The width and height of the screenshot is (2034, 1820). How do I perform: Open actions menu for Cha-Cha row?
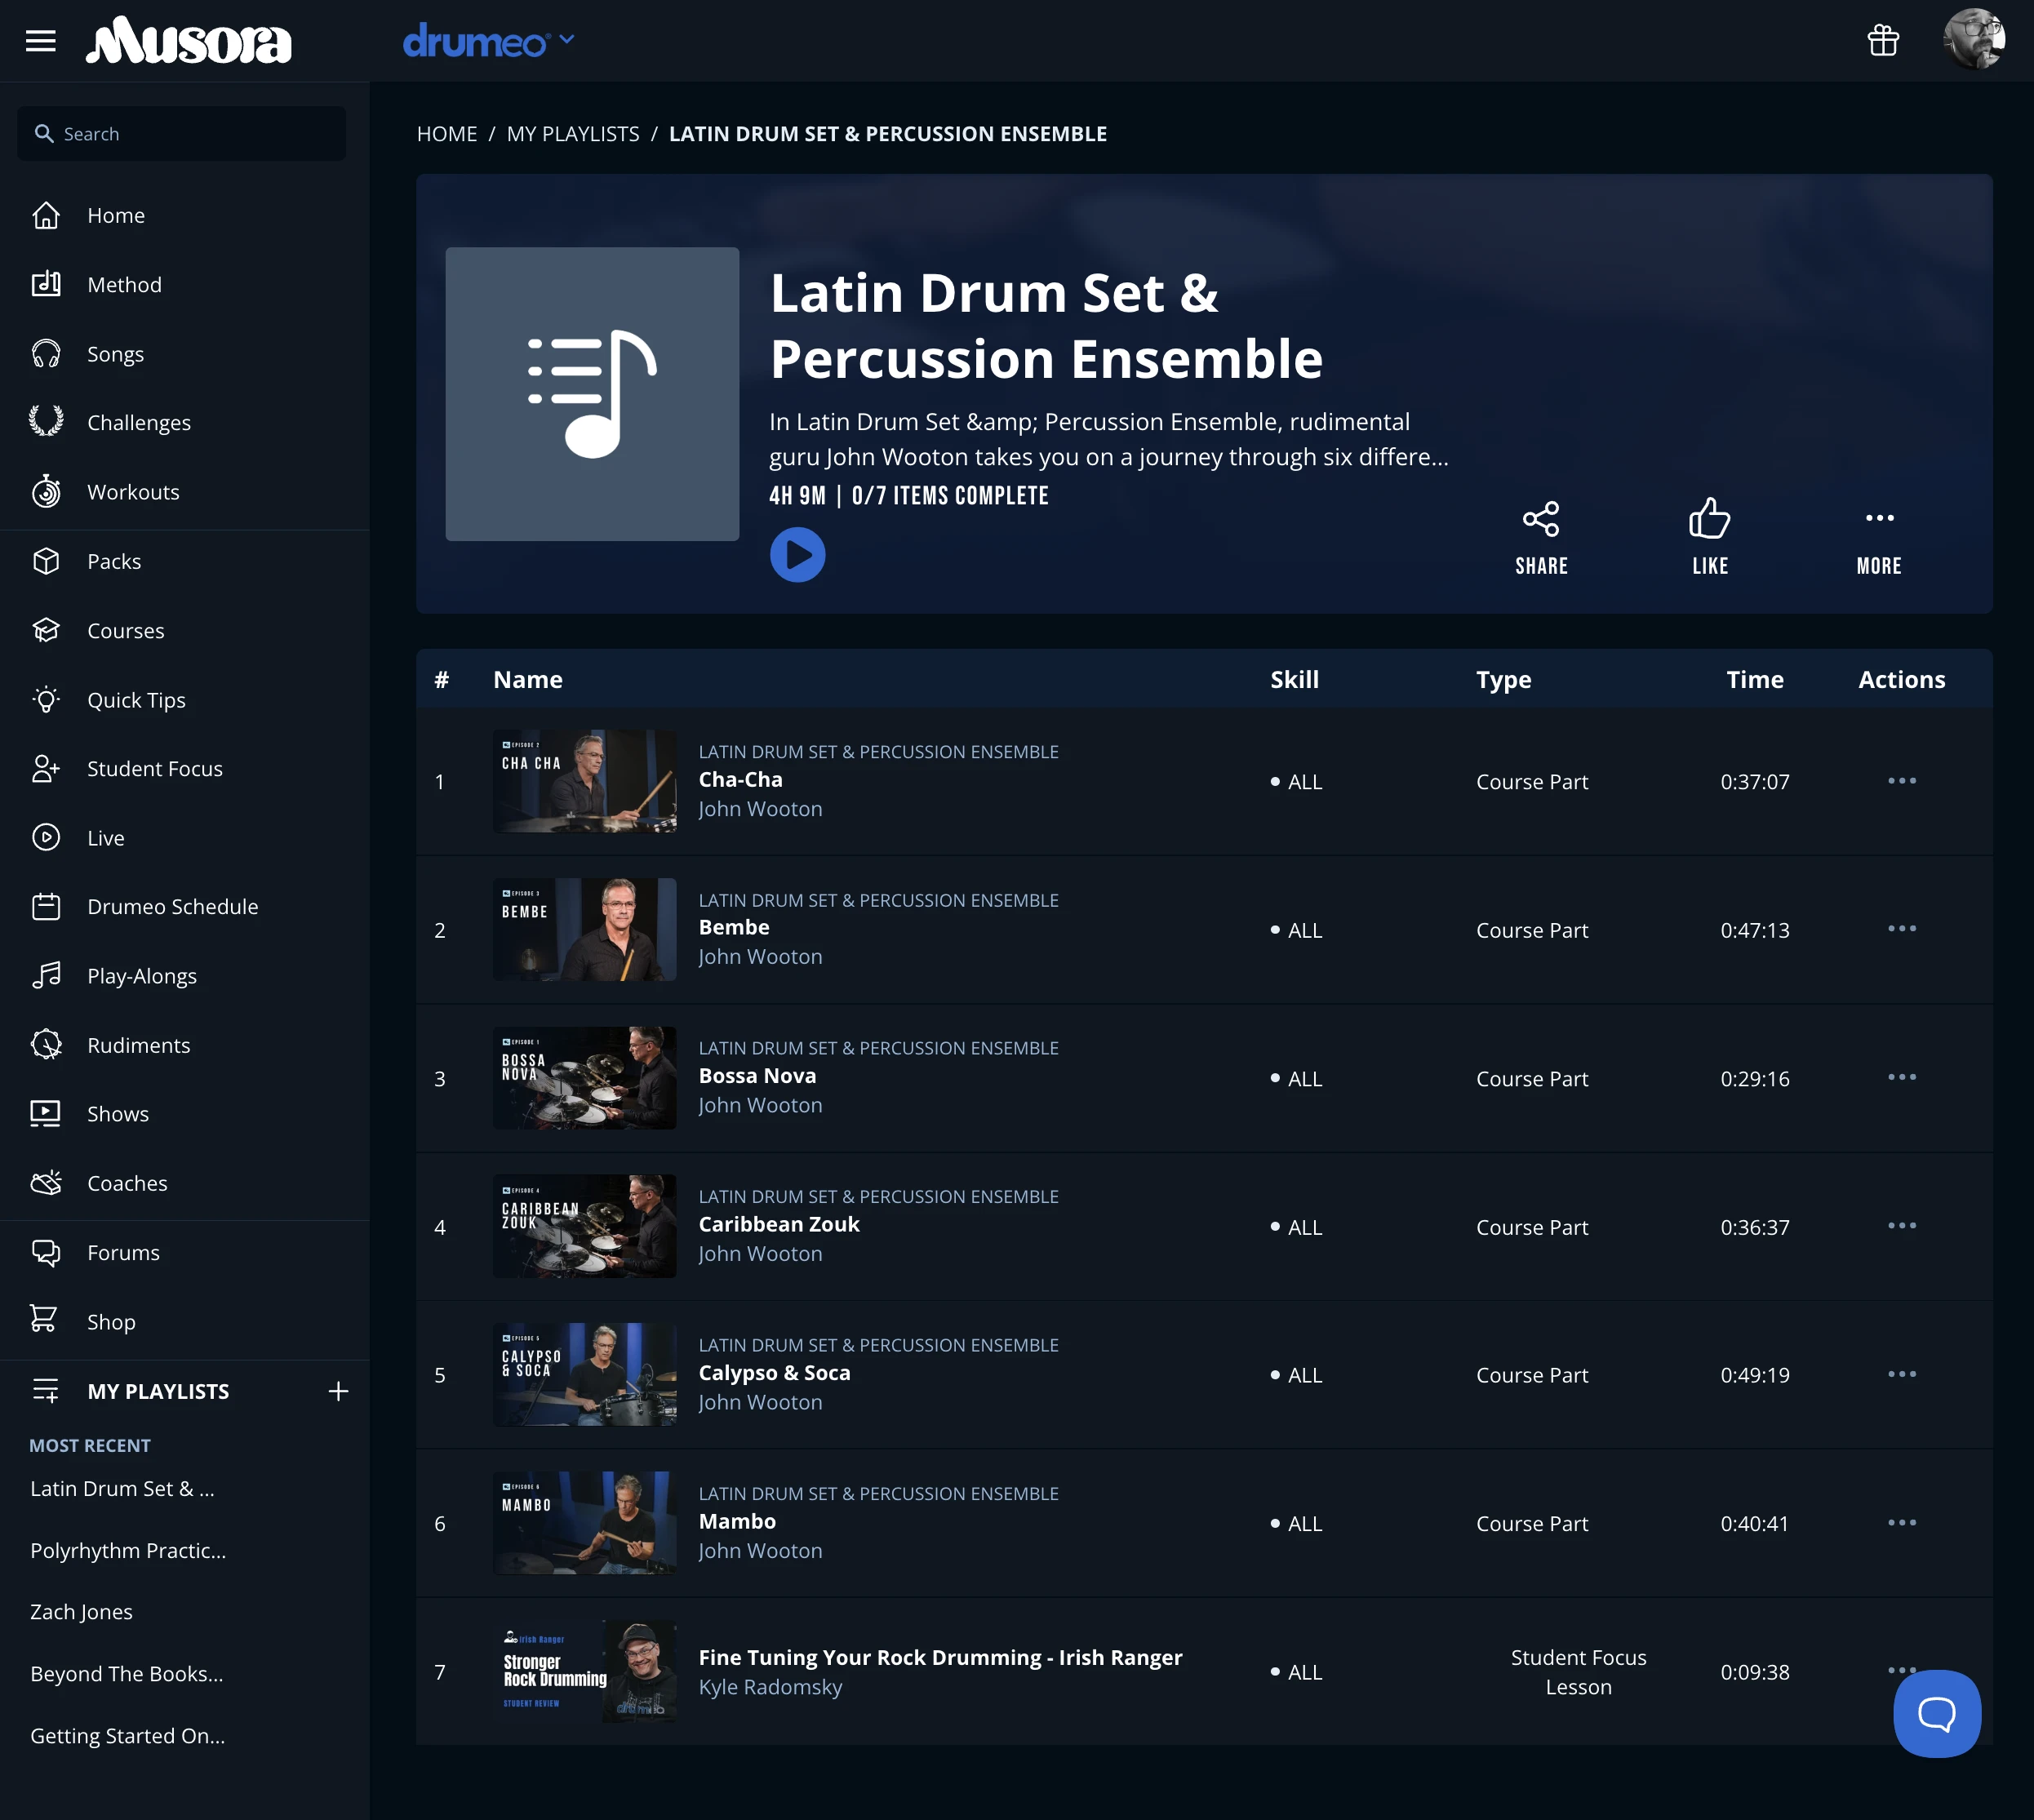[x=1901, y=781]
